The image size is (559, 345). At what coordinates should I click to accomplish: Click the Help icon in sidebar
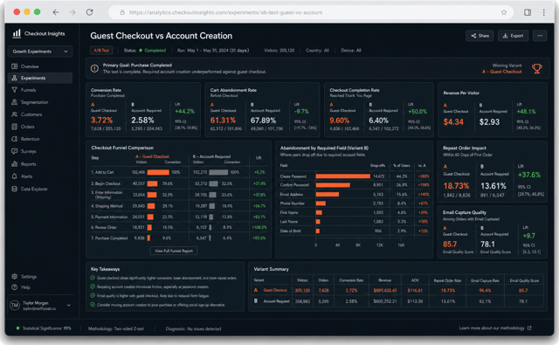14,287
